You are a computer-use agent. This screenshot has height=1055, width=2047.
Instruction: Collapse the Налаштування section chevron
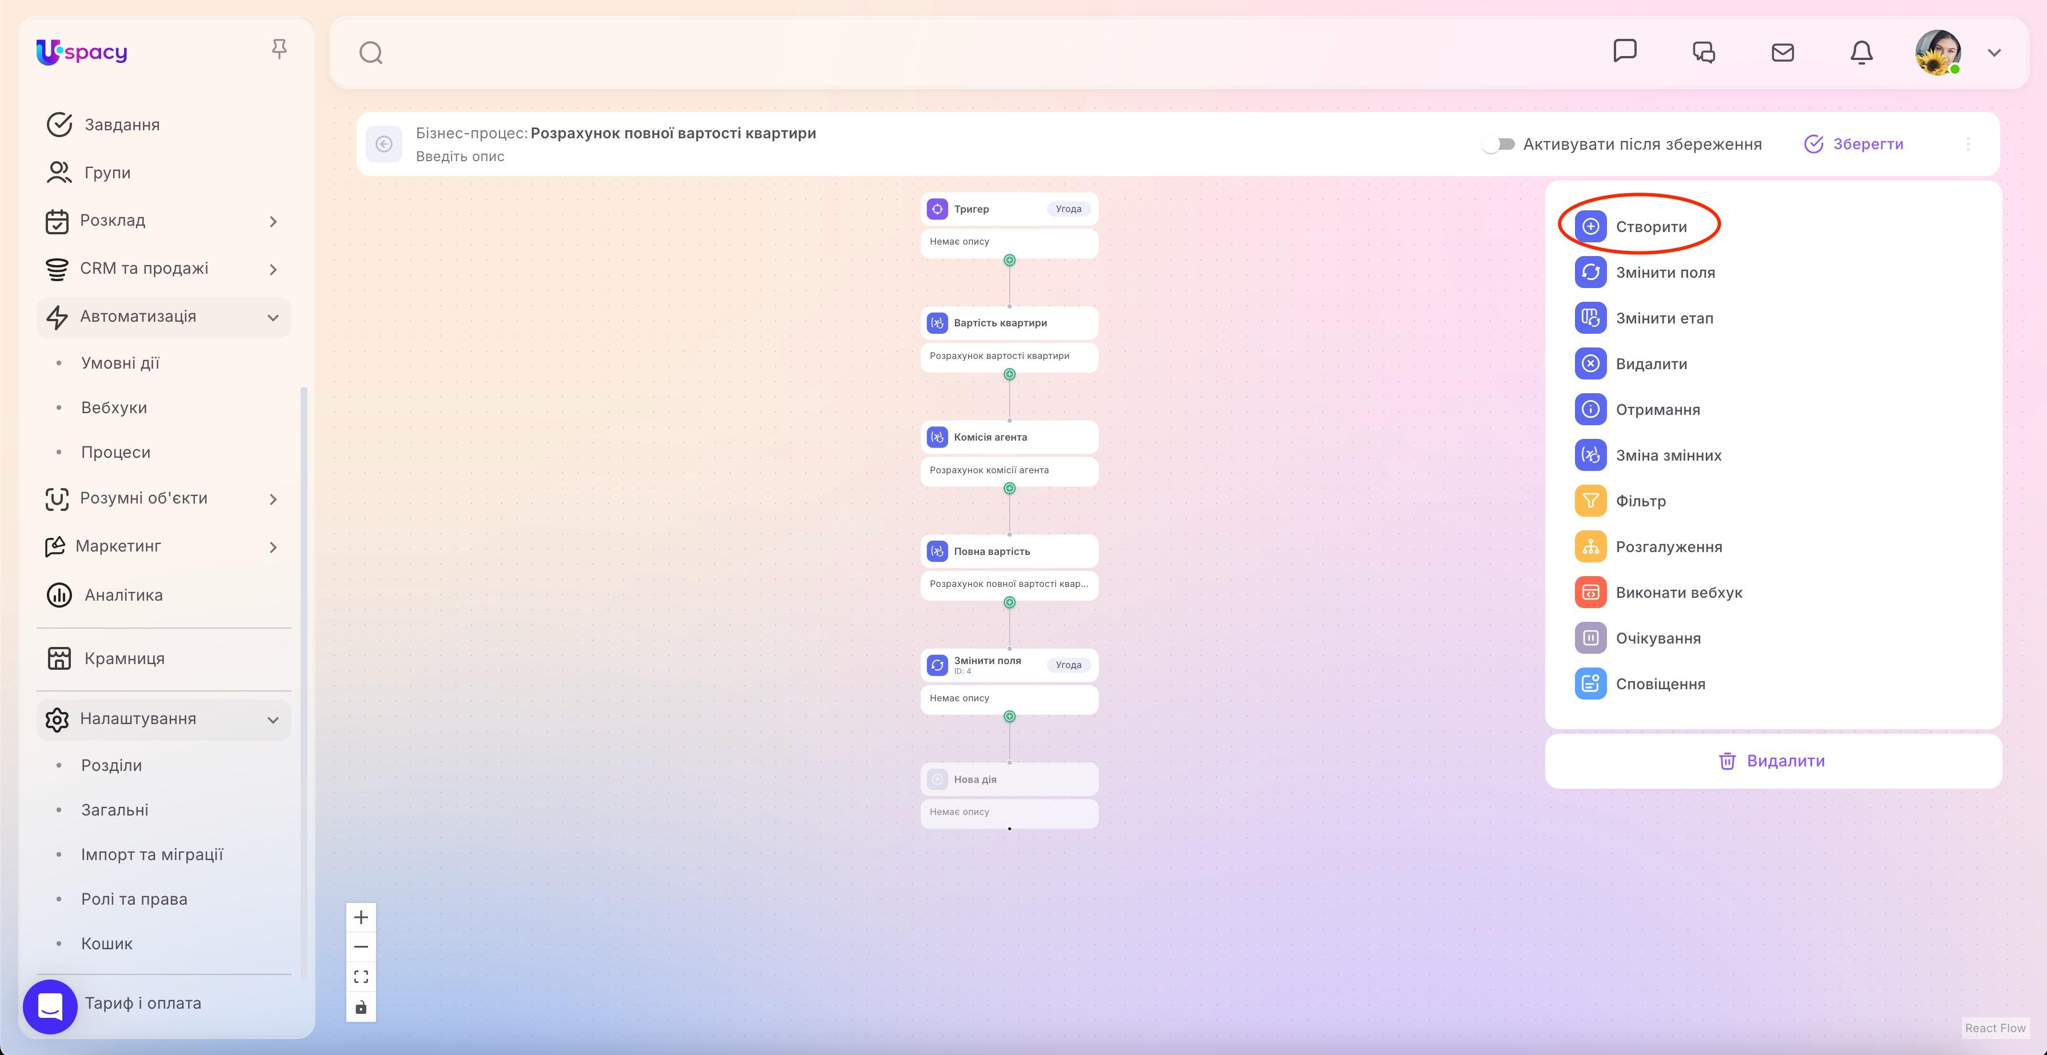coord(273,720)
